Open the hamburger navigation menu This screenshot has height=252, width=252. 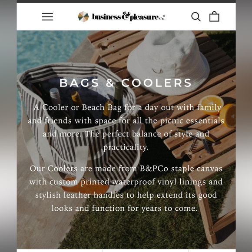tap(47, 17)
